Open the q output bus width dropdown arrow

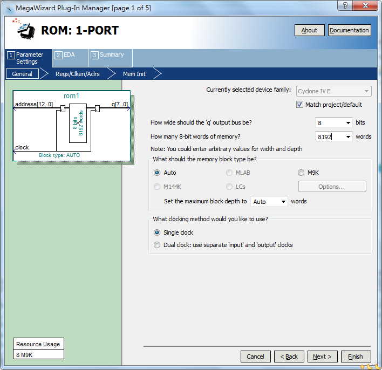[x=348, y=123]
